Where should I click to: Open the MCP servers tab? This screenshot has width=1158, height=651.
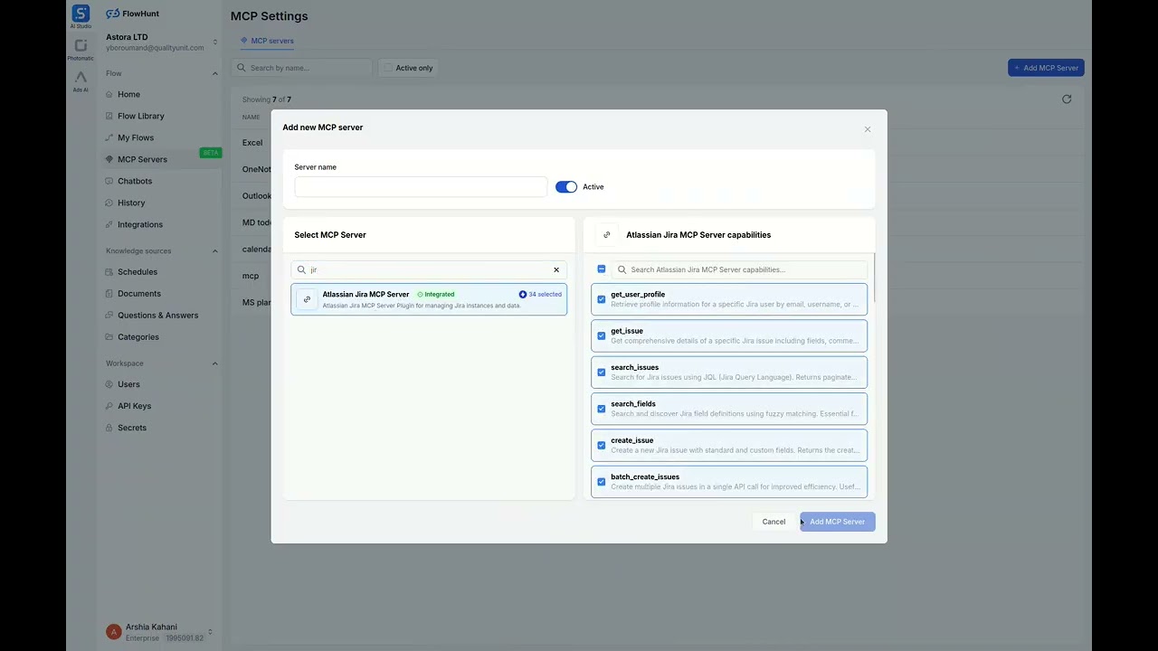pos(267,41)
